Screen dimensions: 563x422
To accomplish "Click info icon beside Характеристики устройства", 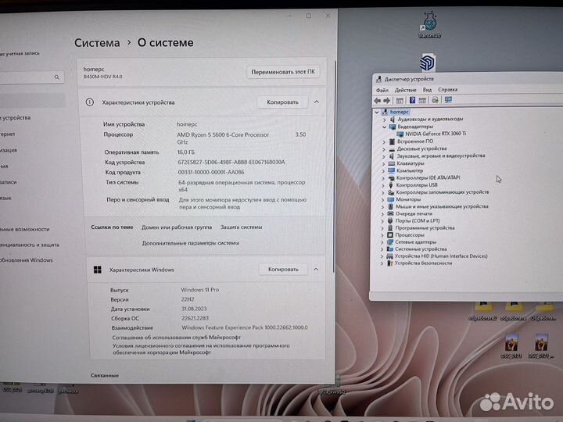I will pos(90,102).
